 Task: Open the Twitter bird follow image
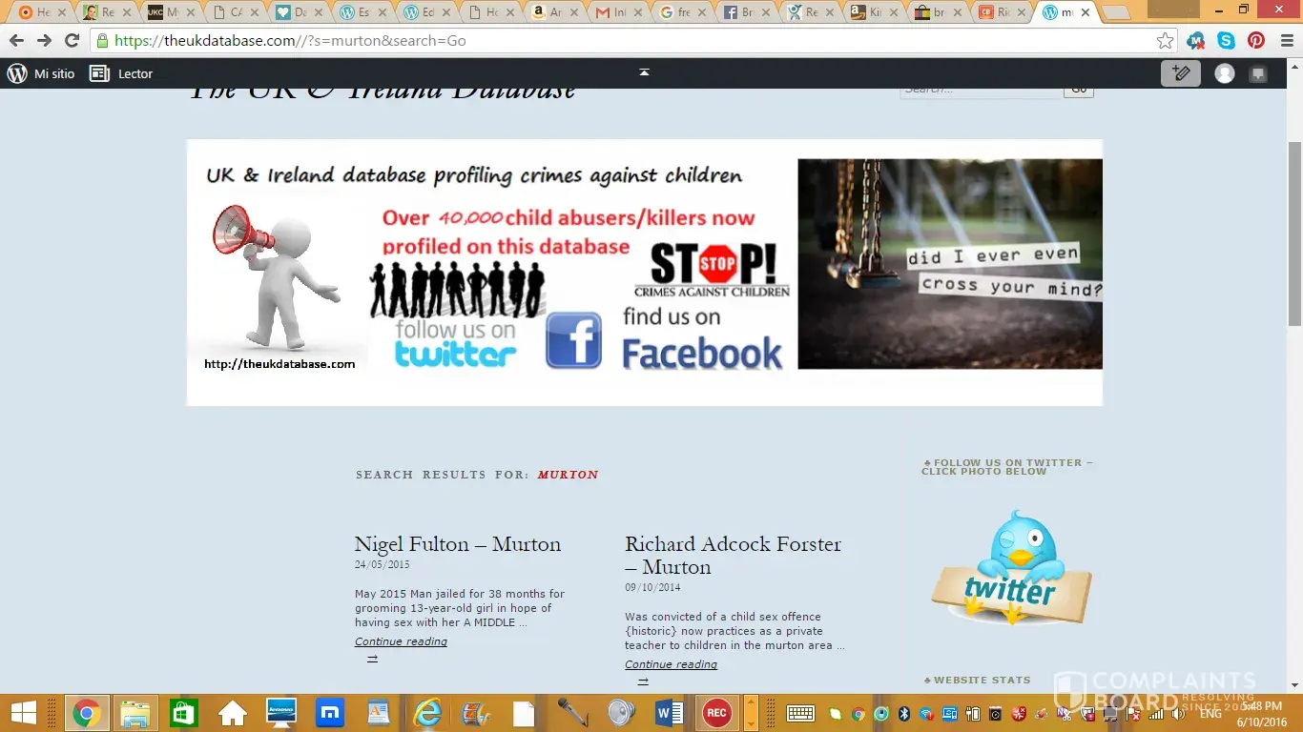(x=1011, y=567)
